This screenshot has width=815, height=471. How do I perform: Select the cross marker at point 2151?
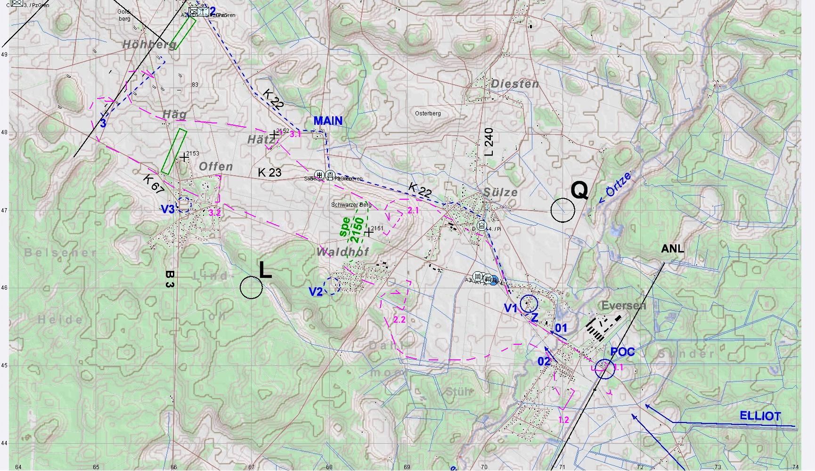tap(369, 232)
